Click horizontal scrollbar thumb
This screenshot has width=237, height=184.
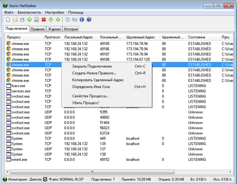(92, 172)
